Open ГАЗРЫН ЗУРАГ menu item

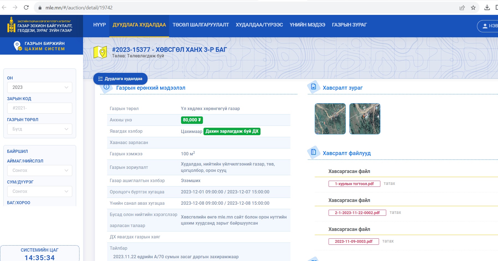(x=349, y=25)
